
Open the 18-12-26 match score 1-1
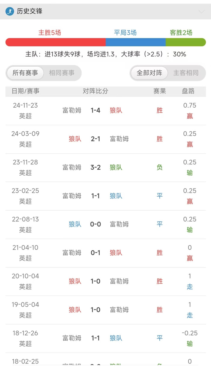[96, 338]
